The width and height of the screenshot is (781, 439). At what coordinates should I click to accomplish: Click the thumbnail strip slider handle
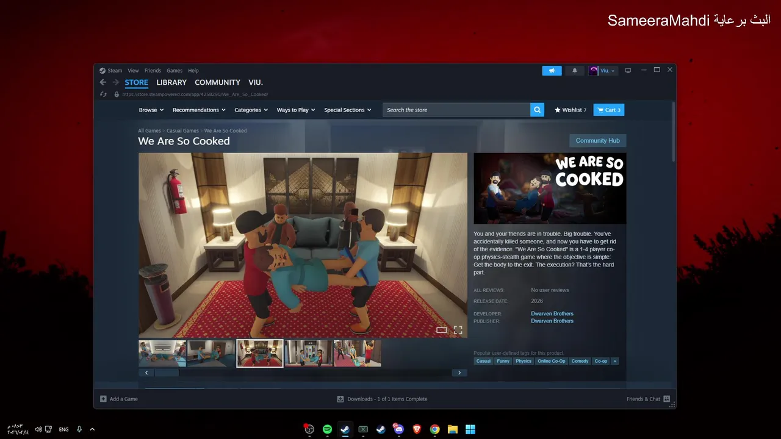(167, 373)
